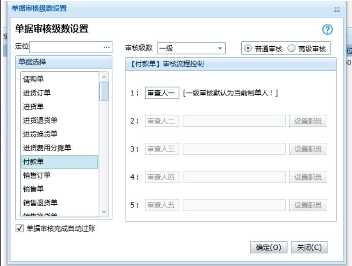352x266 pixels.
Task: Click the 审查人二 name field
Action: [x=162, y=121]
